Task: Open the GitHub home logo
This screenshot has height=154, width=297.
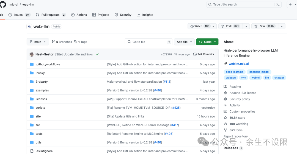Action: pos(3,5)
